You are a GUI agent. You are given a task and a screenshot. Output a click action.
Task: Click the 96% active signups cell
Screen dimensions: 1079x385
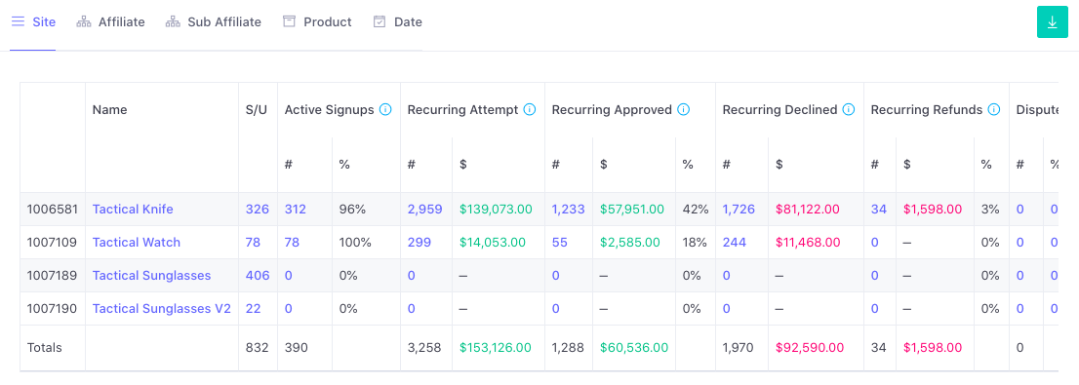(x=352, y=209)
